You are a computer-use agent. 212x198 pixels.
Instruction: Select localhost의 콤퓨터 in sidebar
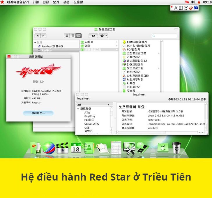(x=52, y=46)
